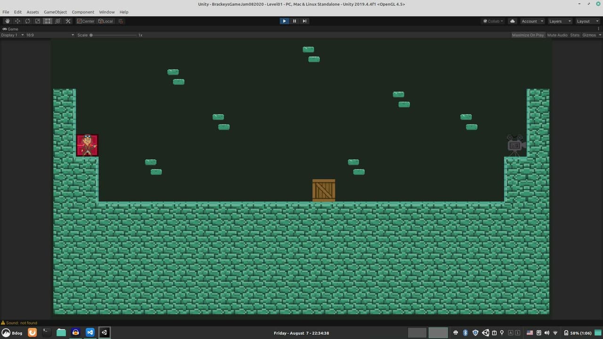The width and height of the screenshot is (603, 339).
Task: Open Bluetooth settings in the tray
Action: click(465, 333)
